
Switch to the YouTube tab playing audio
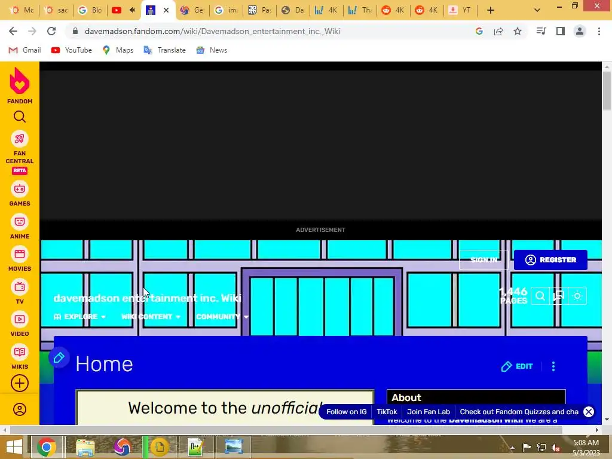(x=124, y=10)
